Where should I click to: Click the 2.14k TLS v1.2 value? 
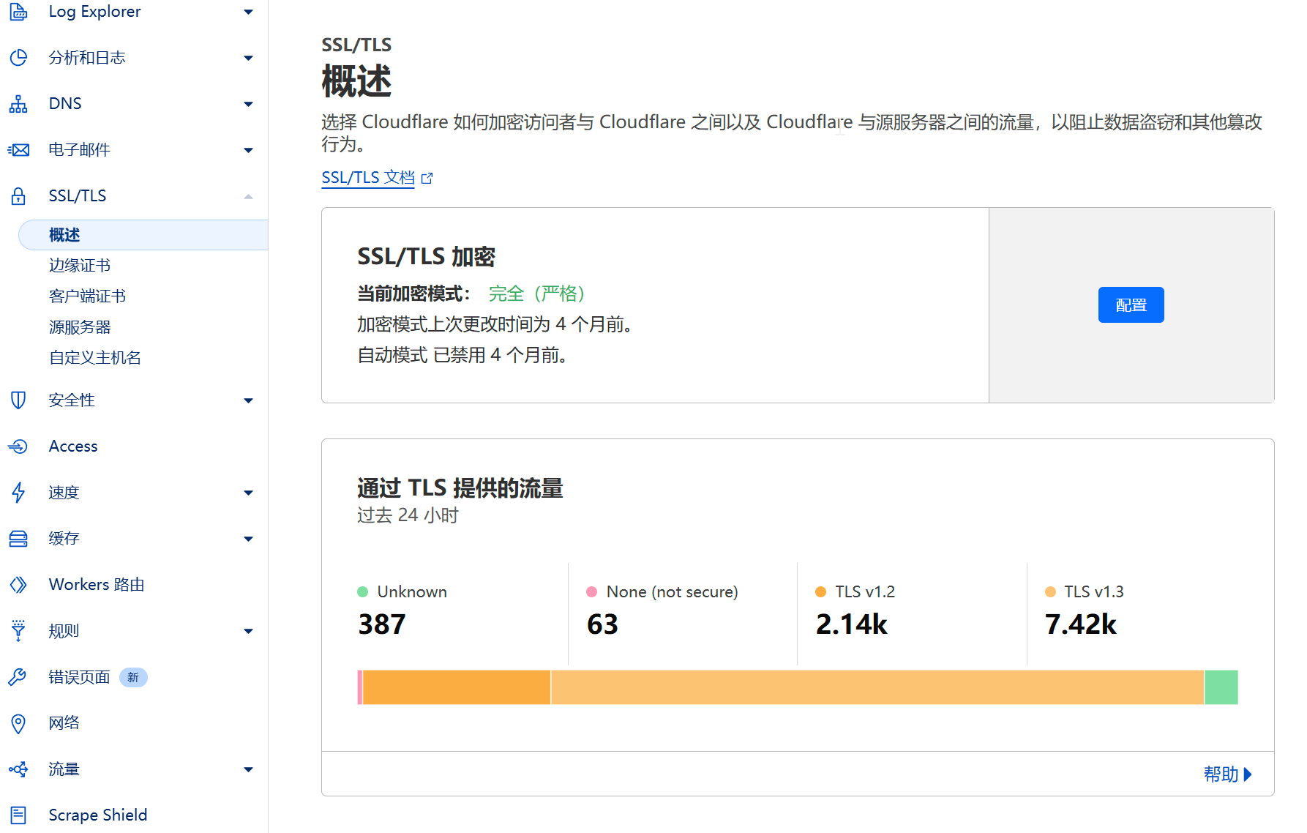(852, 624)
